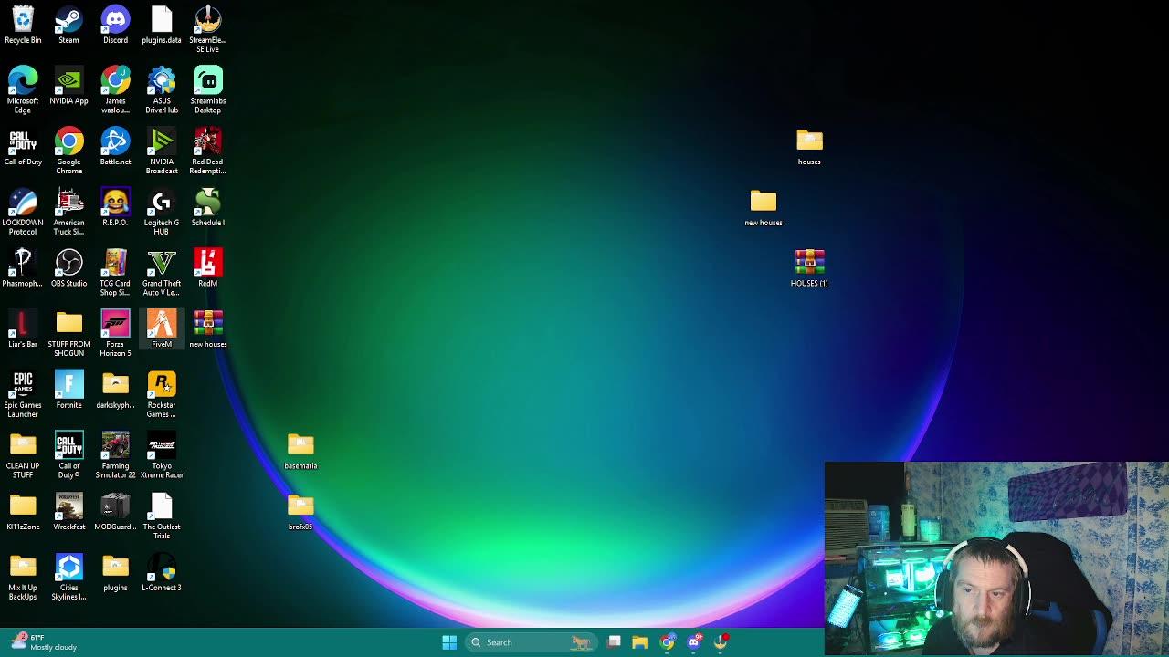The width and height of the screenshot is (1169, 657).
Task: Select LOCKDOWN Protocol shortcut
Action: (23, 212)
